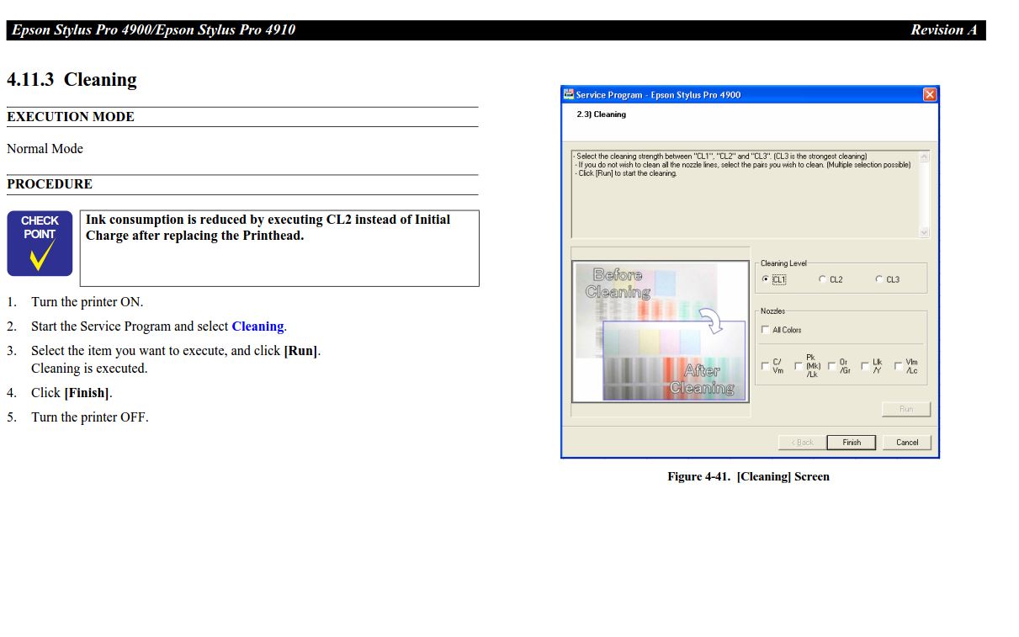Choose the CL3 strongest cleaning option
This screenshot has height=637, width=1019.
pyautogui.click(x=879, y=279)
